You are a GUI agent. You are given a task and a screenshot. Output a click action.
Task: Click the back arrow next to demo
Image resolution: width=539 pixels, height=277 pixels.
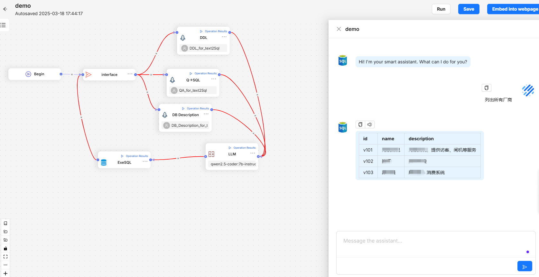pos(5,9)
